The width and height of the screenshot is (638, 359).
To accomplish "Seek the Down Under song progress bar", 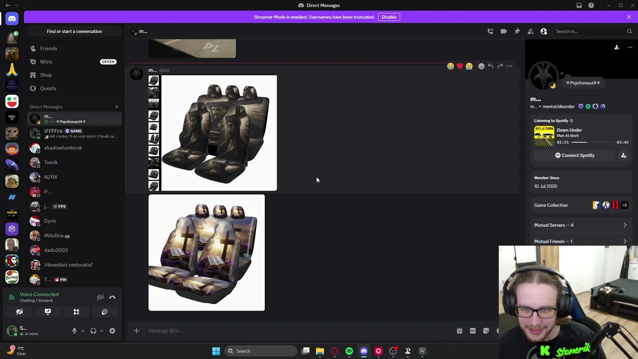I will pos(593,142).
